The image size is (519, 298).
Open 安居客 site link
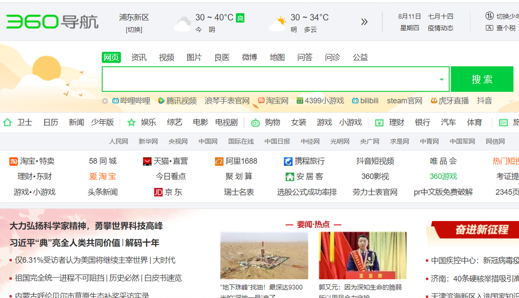pos(304,177)
